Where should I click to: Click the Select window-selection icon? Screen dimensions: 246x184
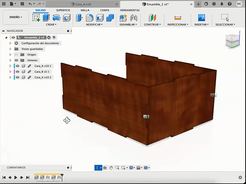pyautogui.click(x=225, y=17)
